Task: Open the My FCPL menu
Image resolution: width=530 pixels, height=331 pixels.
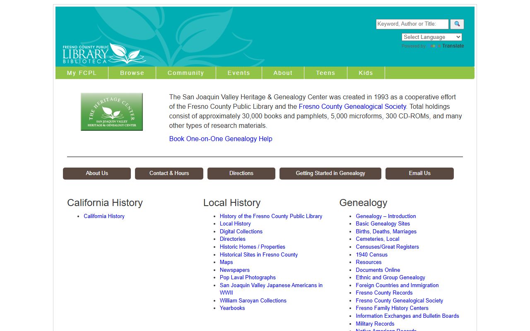Action: coord(82,73)
